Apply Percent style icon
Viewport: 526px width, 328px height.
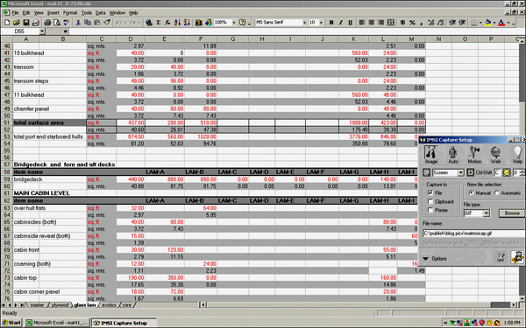412,23
